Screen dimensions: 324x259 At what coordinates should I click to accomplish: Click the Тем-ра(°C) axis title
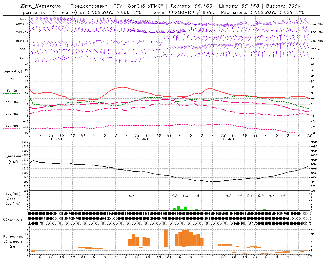click(12, 72)
